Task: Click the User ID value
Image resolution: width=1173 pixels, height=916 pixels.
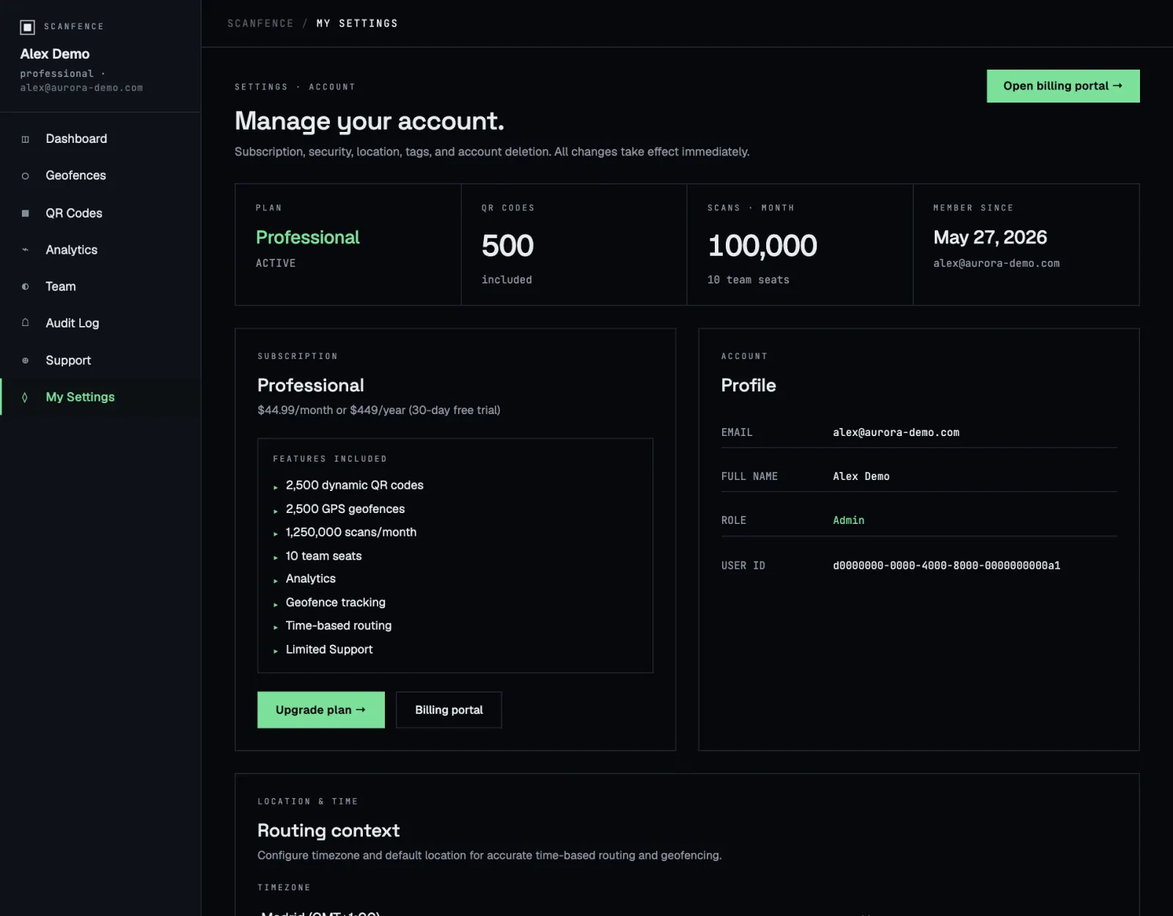Action: point(946,566)
